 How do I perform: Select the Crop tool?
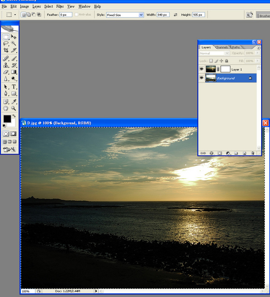(x=6, y=50)
